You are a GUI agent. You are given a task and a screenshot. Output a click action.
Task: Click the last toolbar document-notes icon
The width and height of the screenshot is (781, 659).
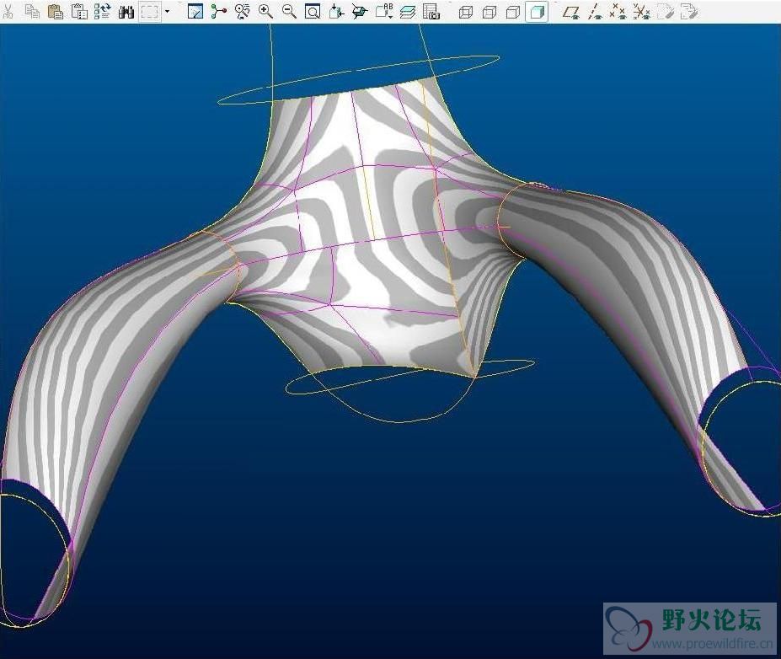click(689, 12)
